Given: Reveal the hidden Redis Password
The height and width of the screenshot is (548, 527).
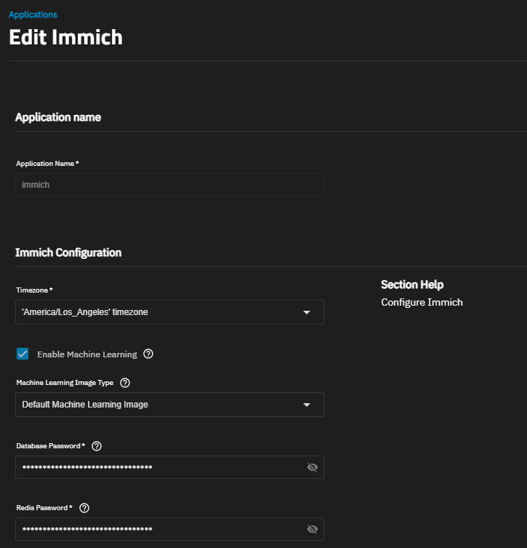Looking at the screenshot, I should pos(313,529).
